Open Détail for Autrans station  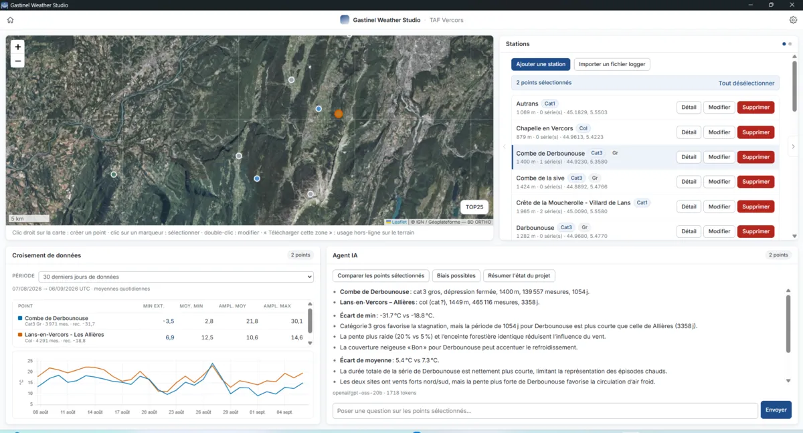(x=689, y=108)
